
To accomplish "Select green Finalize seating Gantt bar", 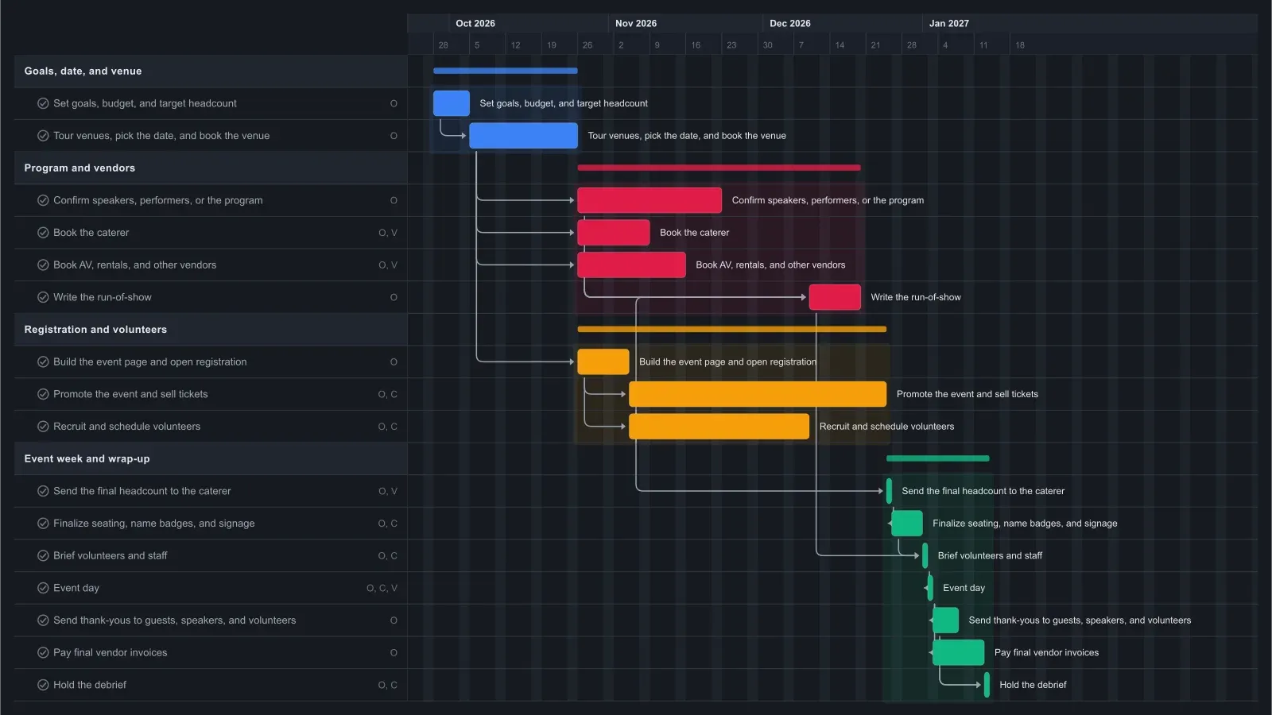I will pyautogui.click(x=907, y=524).
